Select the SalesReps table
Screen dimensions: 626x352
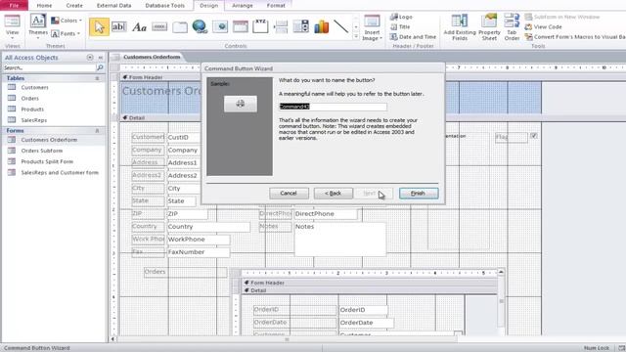coord(34,120)
